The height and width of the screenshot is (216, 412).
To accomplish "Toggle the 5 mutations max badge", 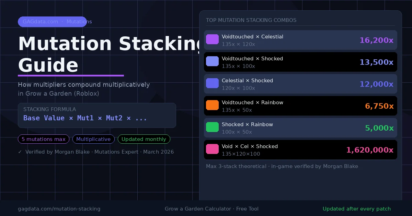I will coord(43,139).
